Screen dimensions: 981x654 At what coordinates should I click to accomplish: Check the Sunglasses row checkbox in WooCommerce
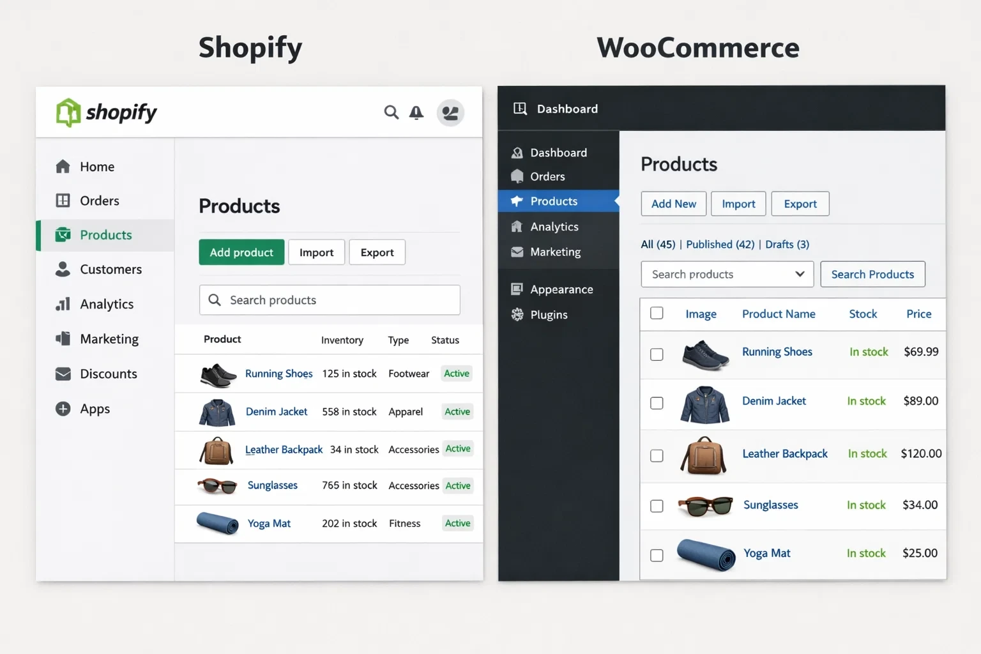pyautogui.click(x=657, y=506)
